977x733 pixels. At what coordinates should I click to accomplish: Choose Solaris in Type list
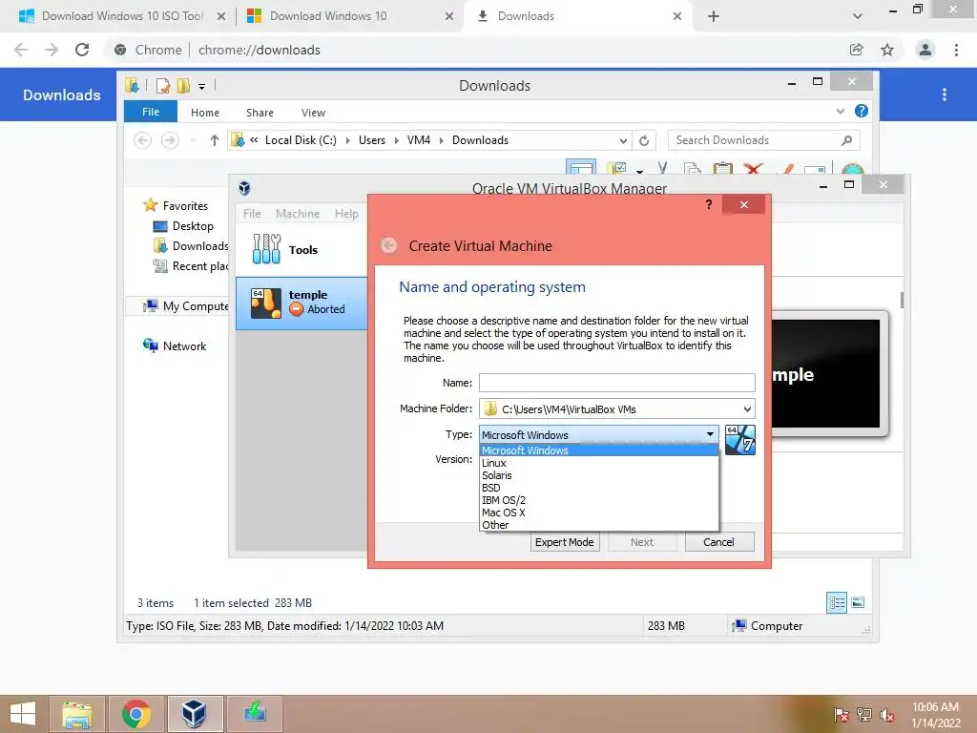coord(599,475)
